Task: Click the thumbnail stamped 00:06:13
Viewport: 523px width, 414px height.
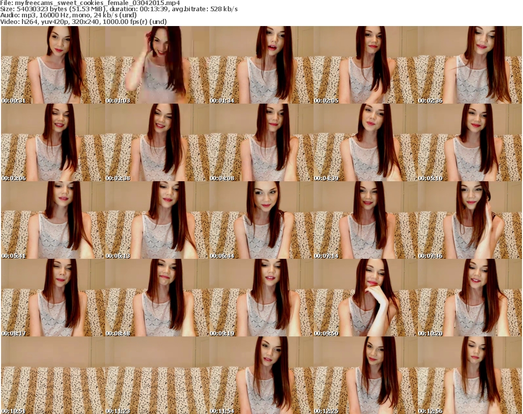Action: (x=157, y=220)
